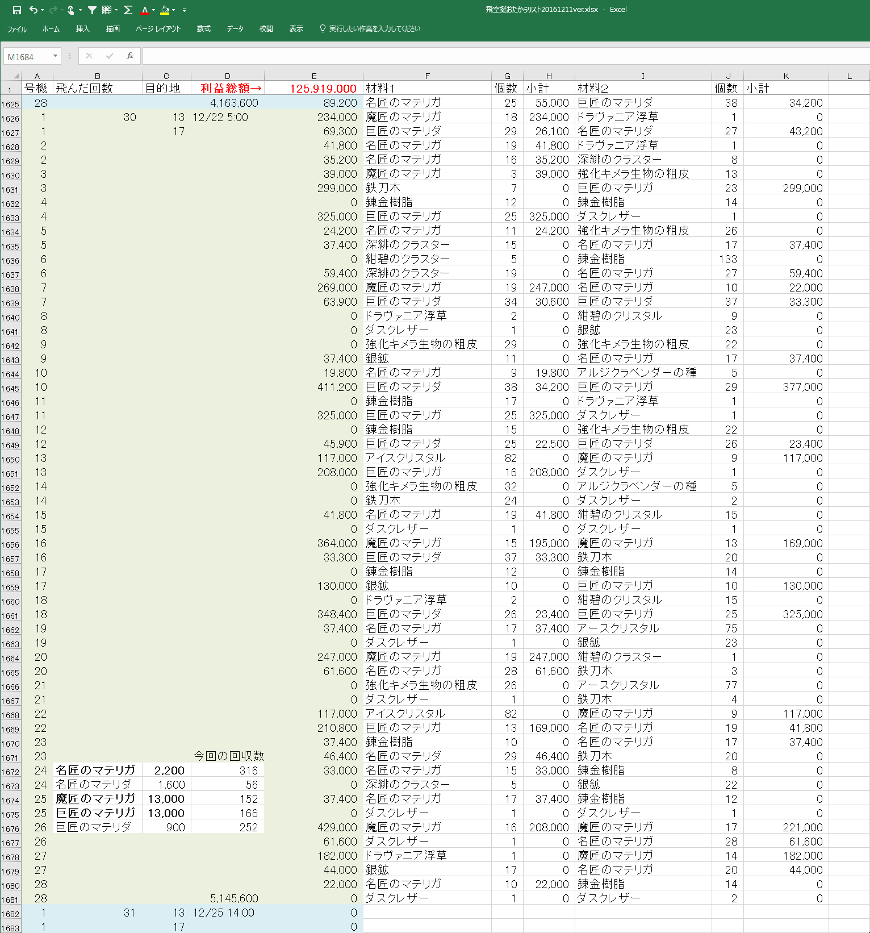Click the borders grid icon
870x933 pixels.
(x=107, y=10)
